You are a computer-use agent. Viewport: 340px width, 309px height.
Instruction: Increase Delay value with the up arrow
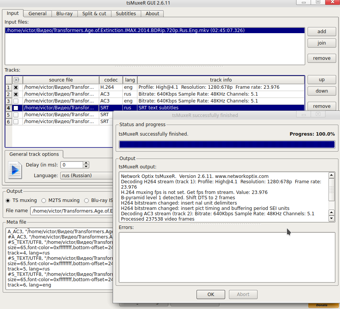click(86, 163)
